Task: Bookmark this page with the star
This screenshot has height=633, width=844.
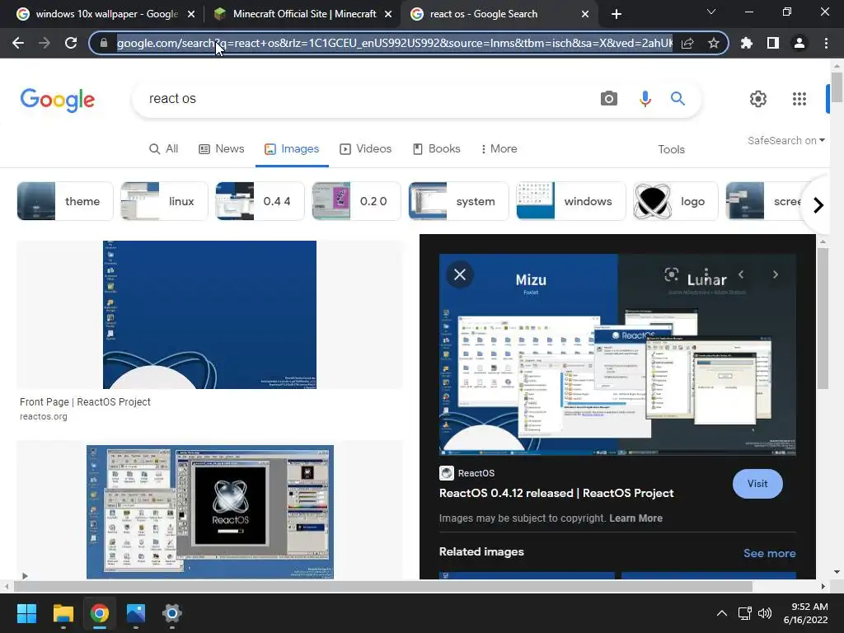Action: (x=714, y=43)
